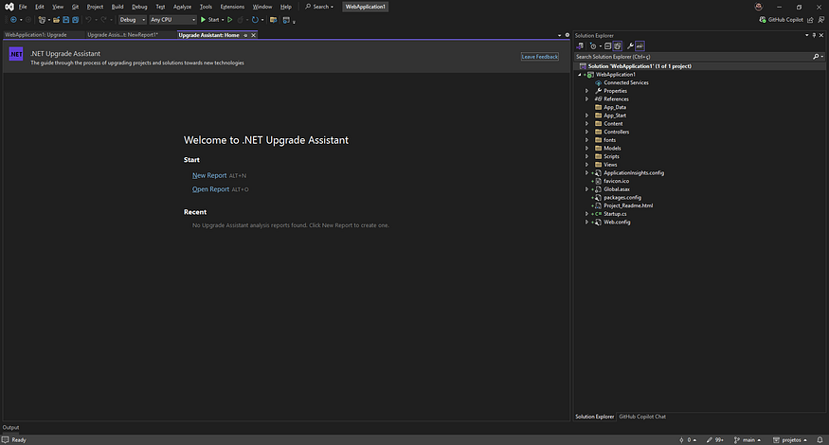This screenshot has height=445, width=829.
Task: Click the Leave Feedback button
Action: pos(539,57)
